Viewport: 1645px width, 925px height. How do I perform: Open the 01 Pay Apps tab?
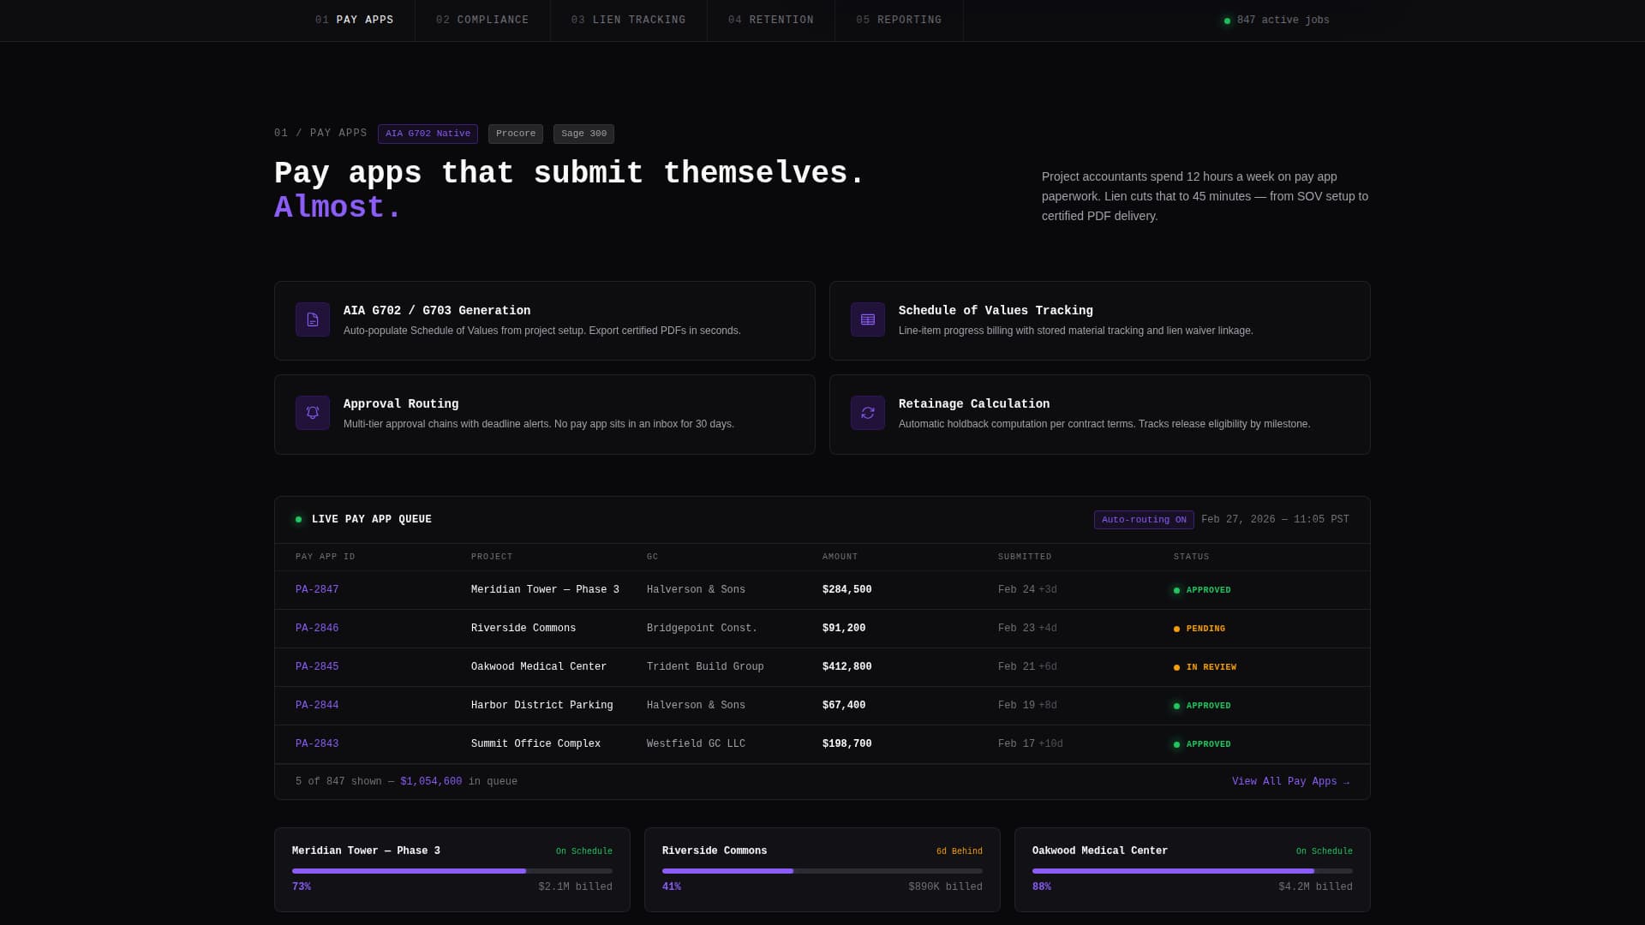(x=355, y=21)
